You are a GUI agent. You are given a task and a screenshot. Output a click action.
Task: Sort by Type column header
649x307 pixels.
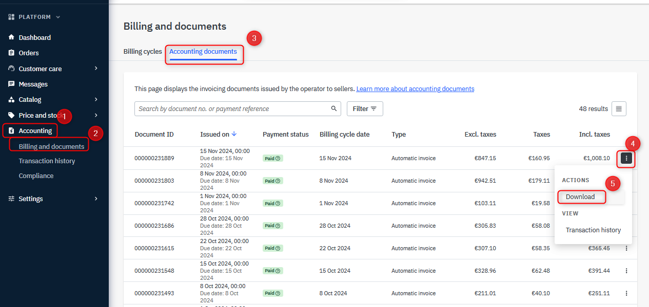tap(399, 135)
